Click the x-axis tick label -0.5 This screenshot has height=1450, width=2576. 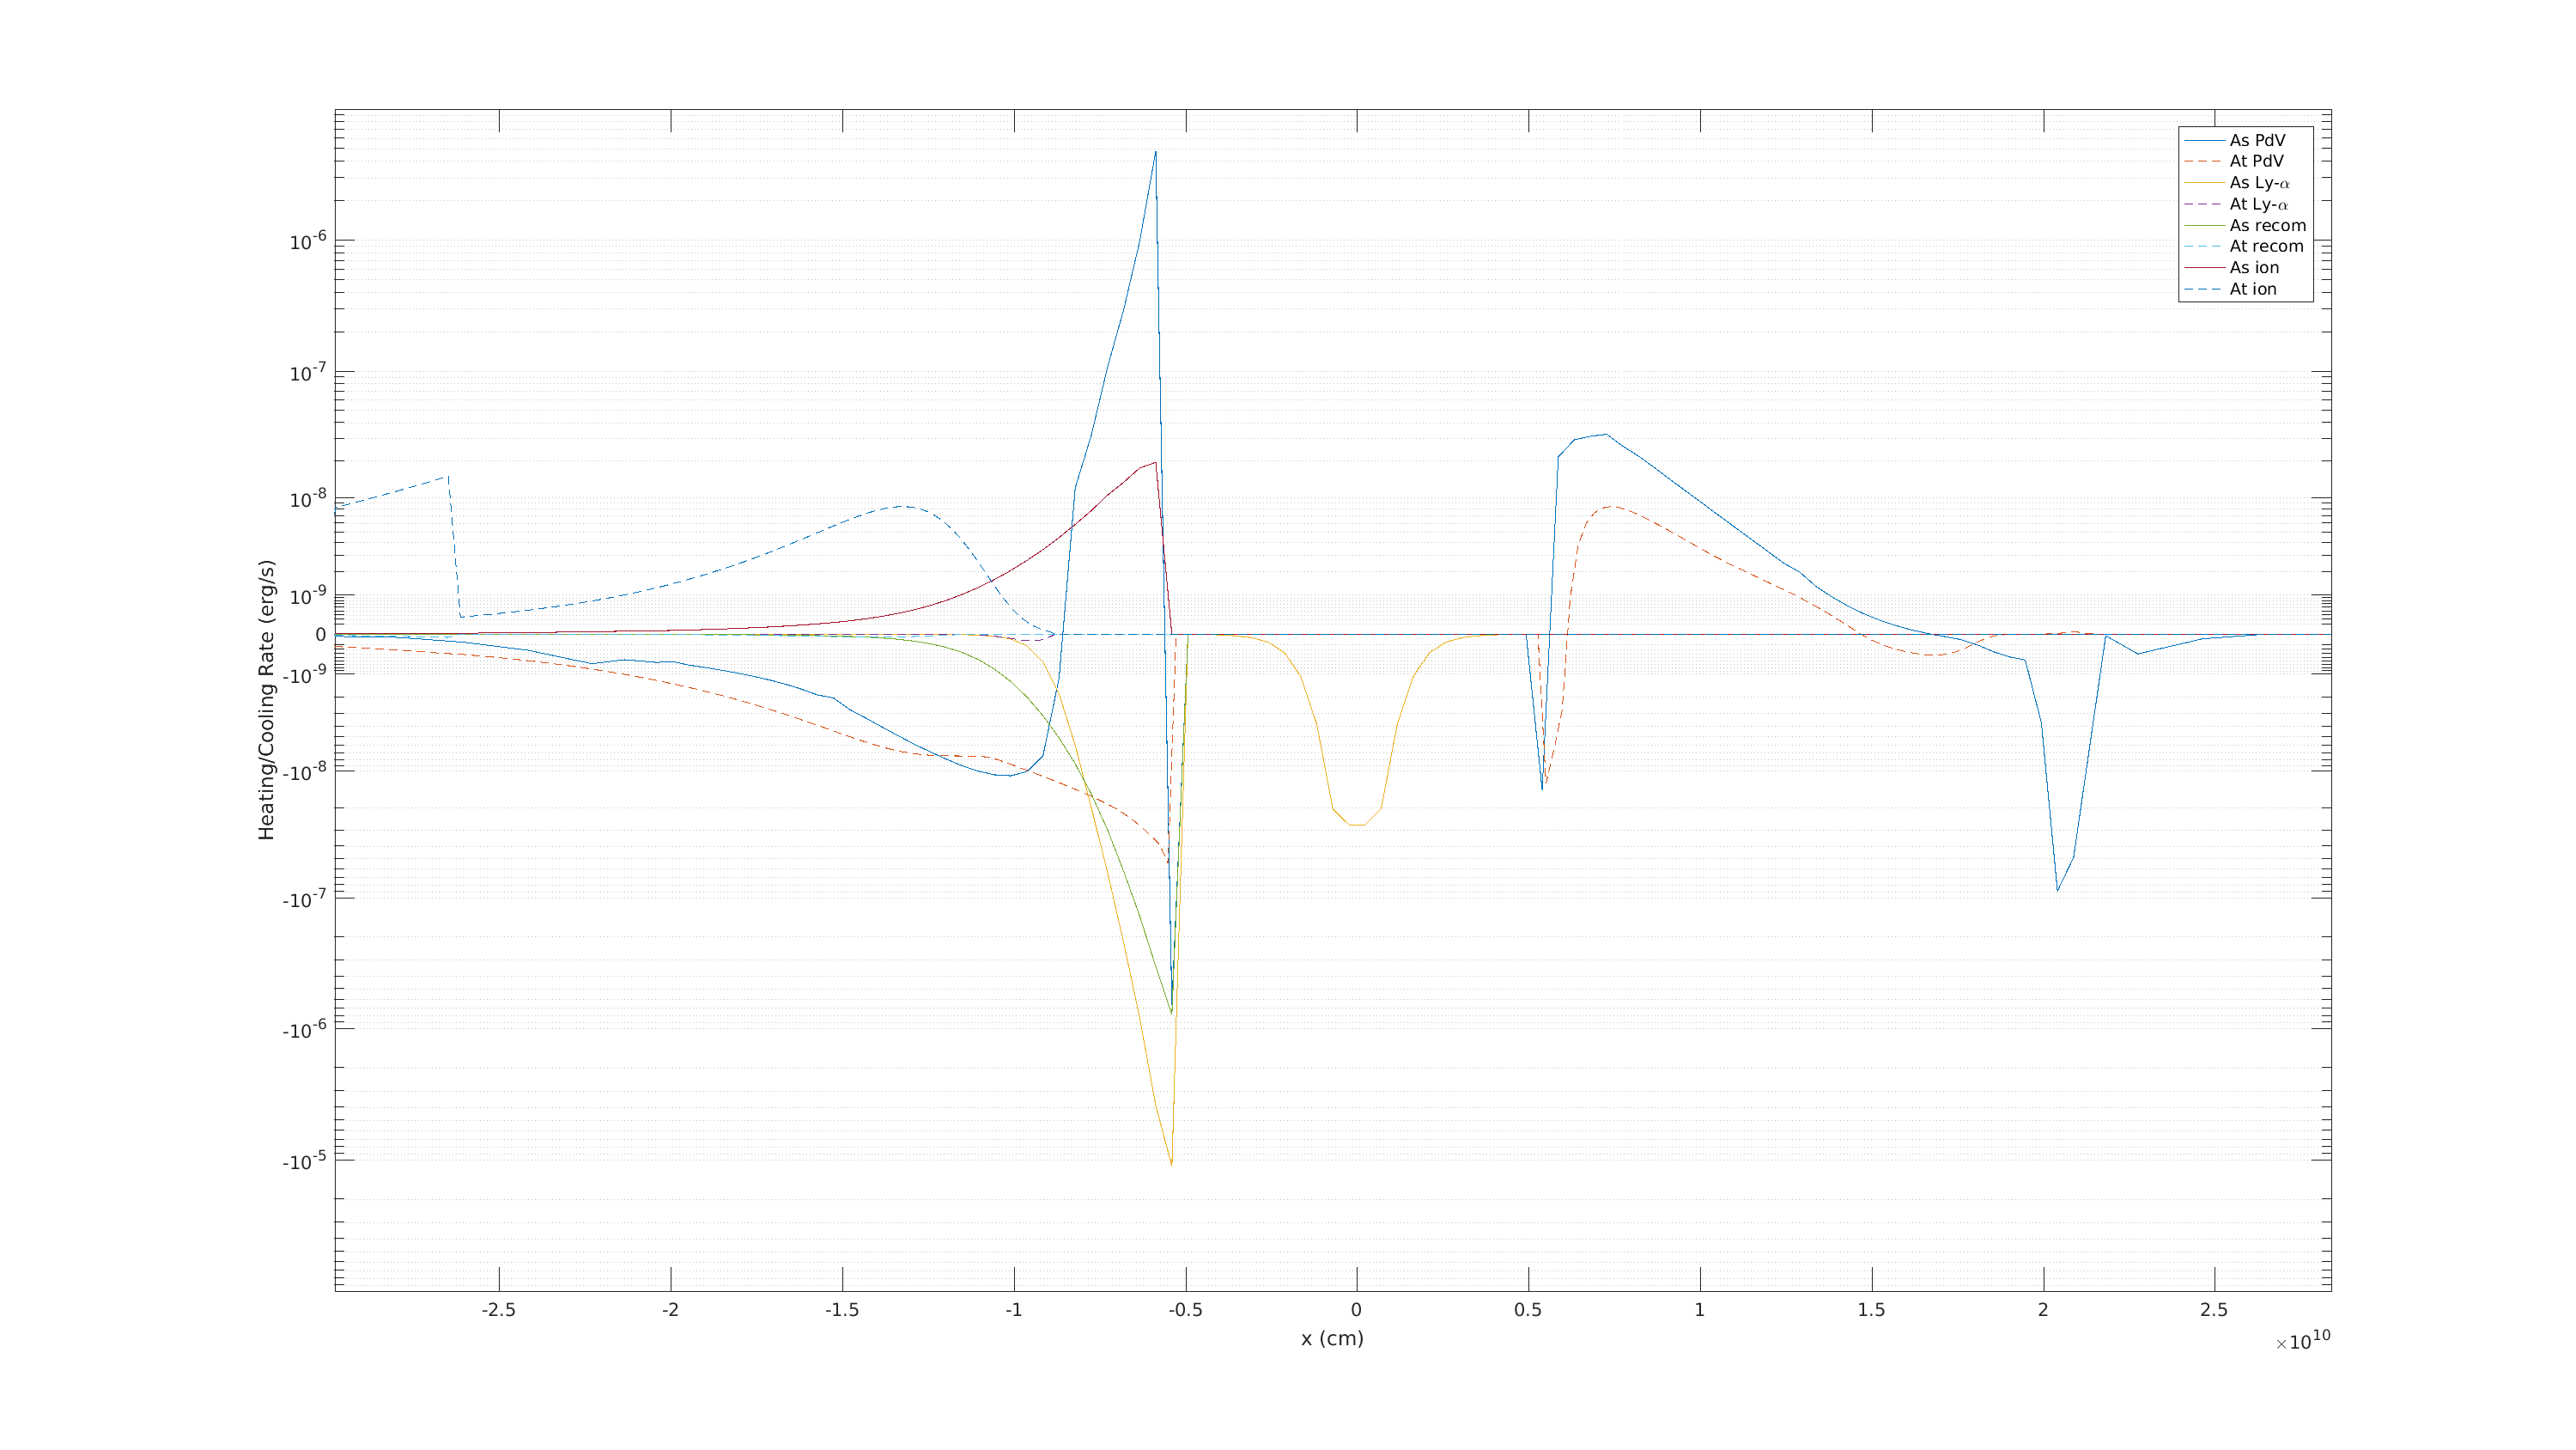point(1185,1310)
